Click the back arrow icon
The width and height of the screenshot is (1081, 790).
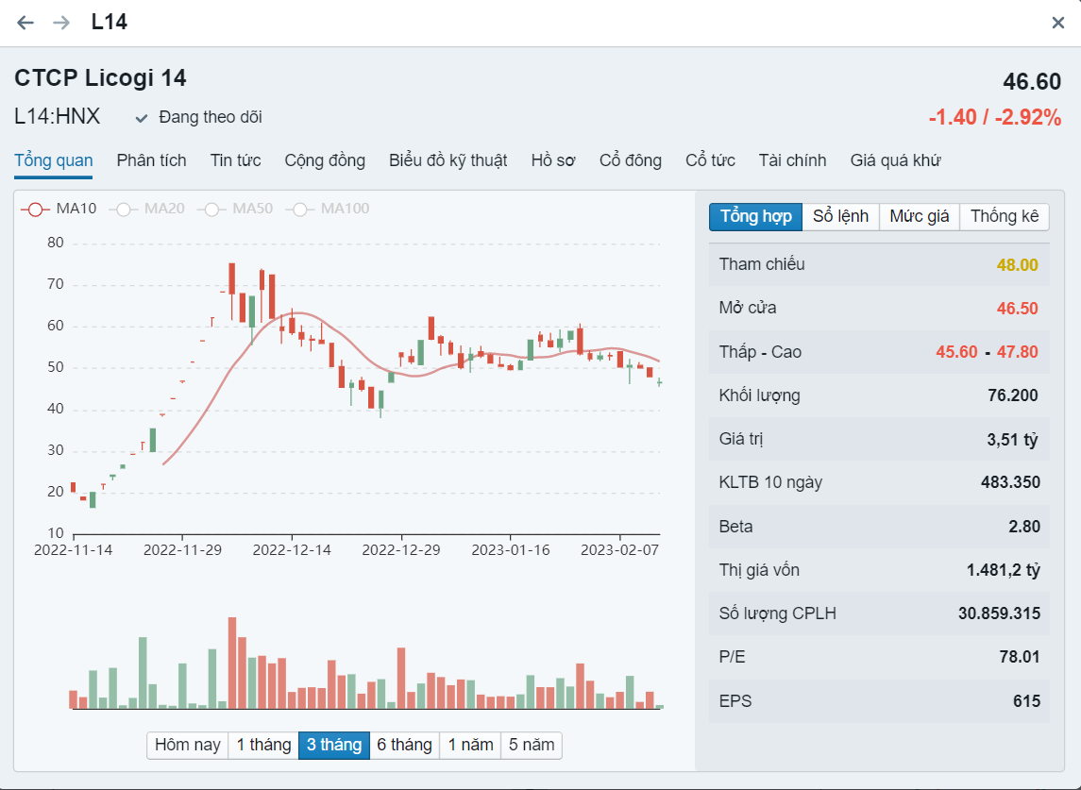pos(25,23)
